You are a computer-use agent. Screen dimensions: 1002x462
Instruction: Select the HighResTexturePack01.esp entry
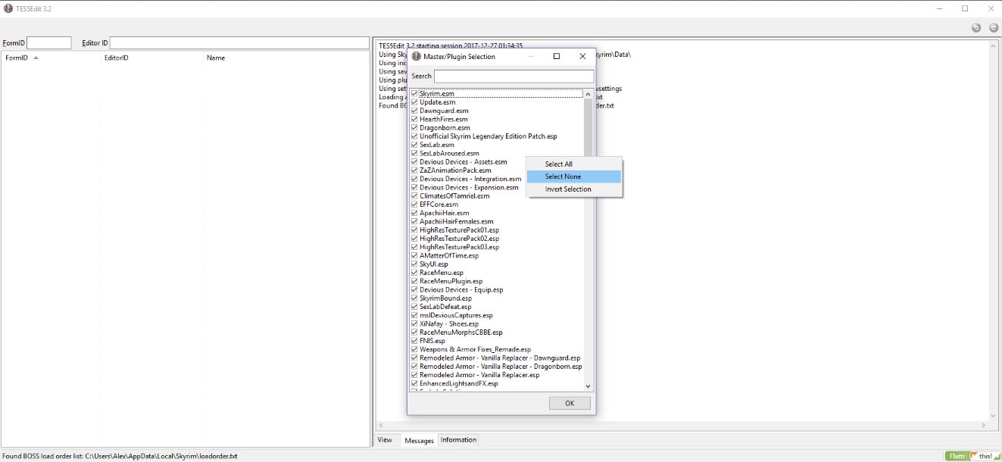(459, 230)
